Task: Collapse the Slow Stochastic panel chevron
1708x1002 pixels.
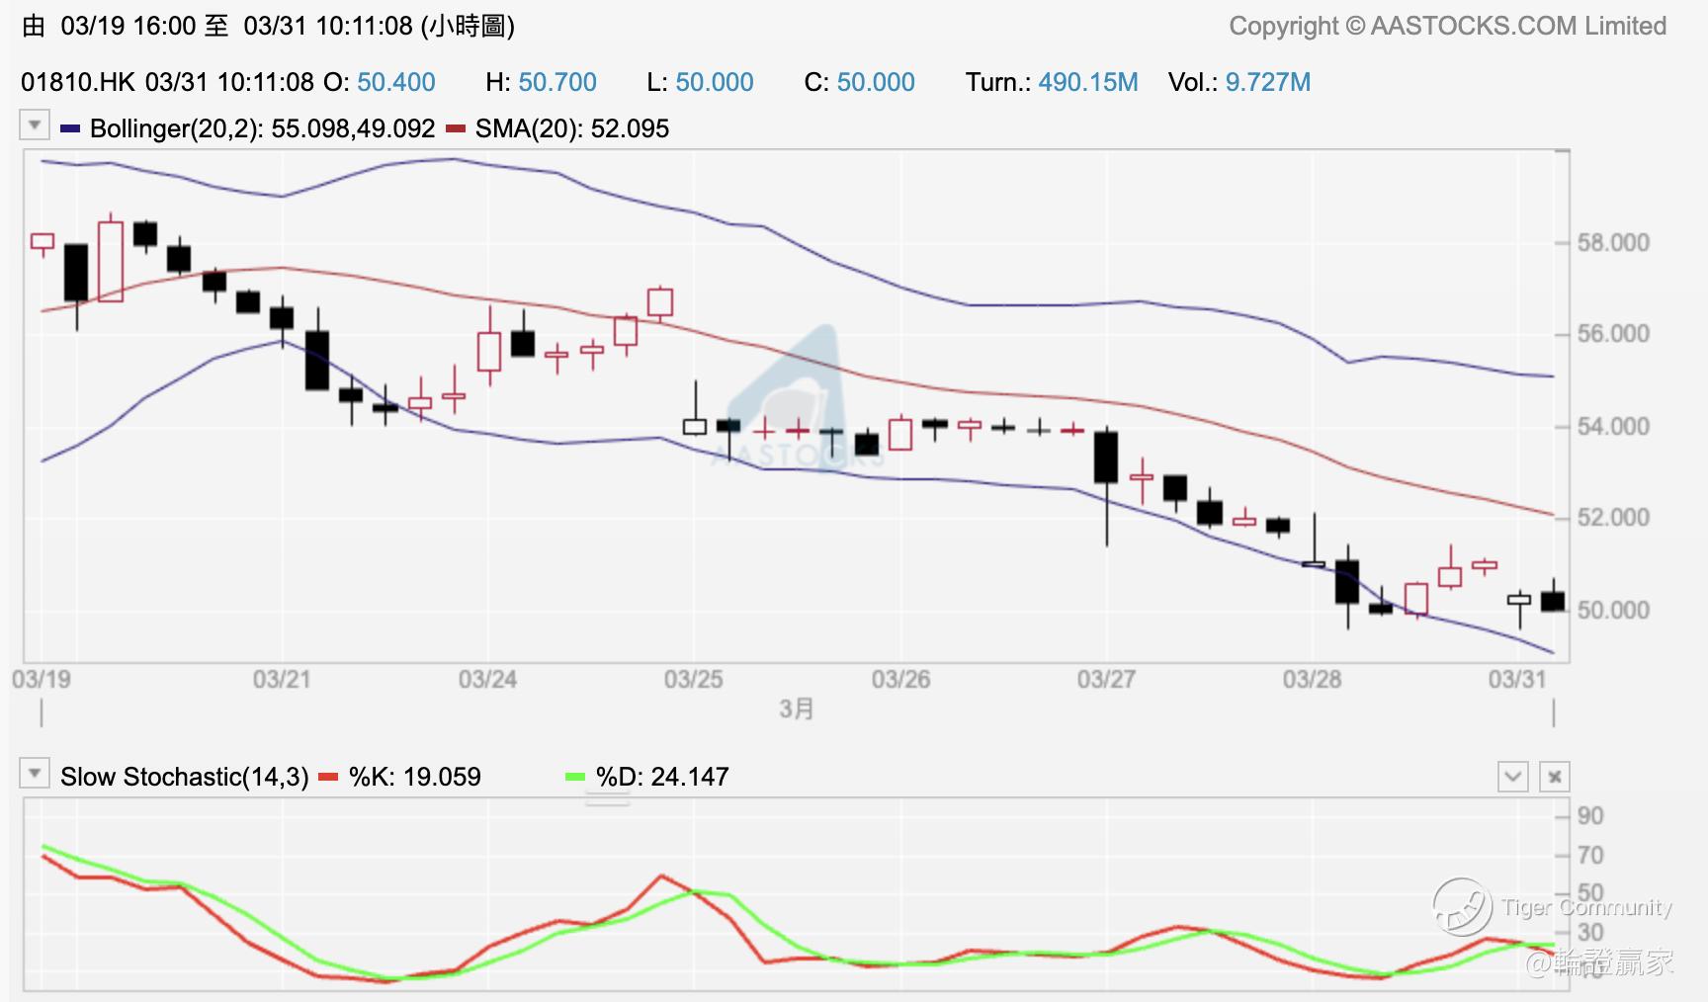Action: 1513,777
